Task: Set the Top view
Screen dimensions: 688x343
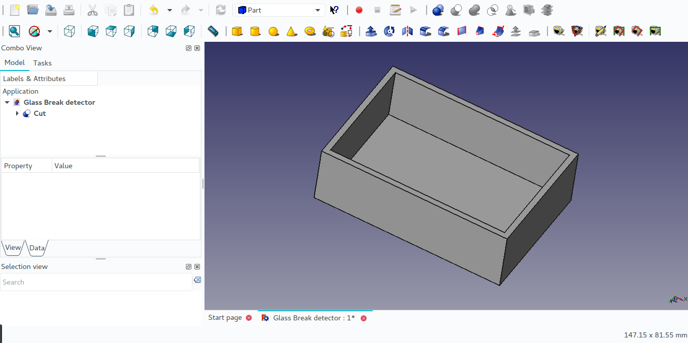Action: click(111, 31)
